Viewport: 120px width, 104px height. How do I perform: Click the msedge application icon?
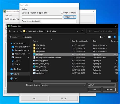coord(34,55)
